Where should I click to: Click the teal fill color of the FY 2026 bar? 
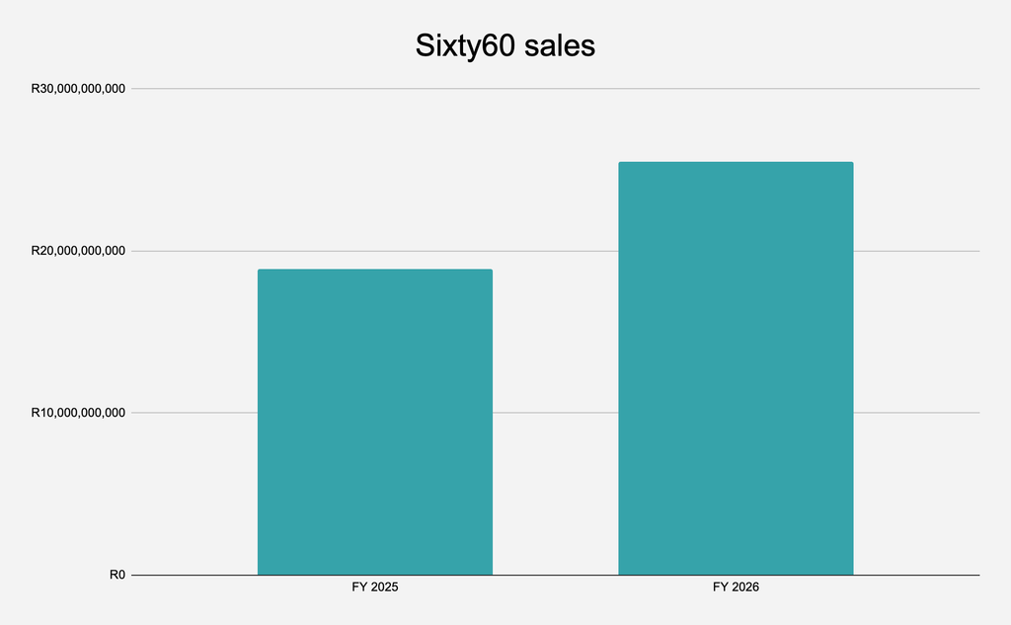736,368
